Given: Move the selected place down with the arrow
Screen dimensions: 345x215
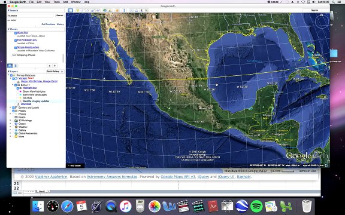Looking at the screenshot, I should point(55,66).
